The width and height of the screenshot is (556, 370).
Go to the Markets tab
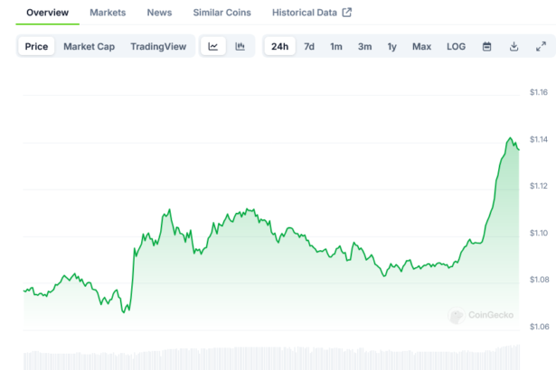click(x=108, y=13)
